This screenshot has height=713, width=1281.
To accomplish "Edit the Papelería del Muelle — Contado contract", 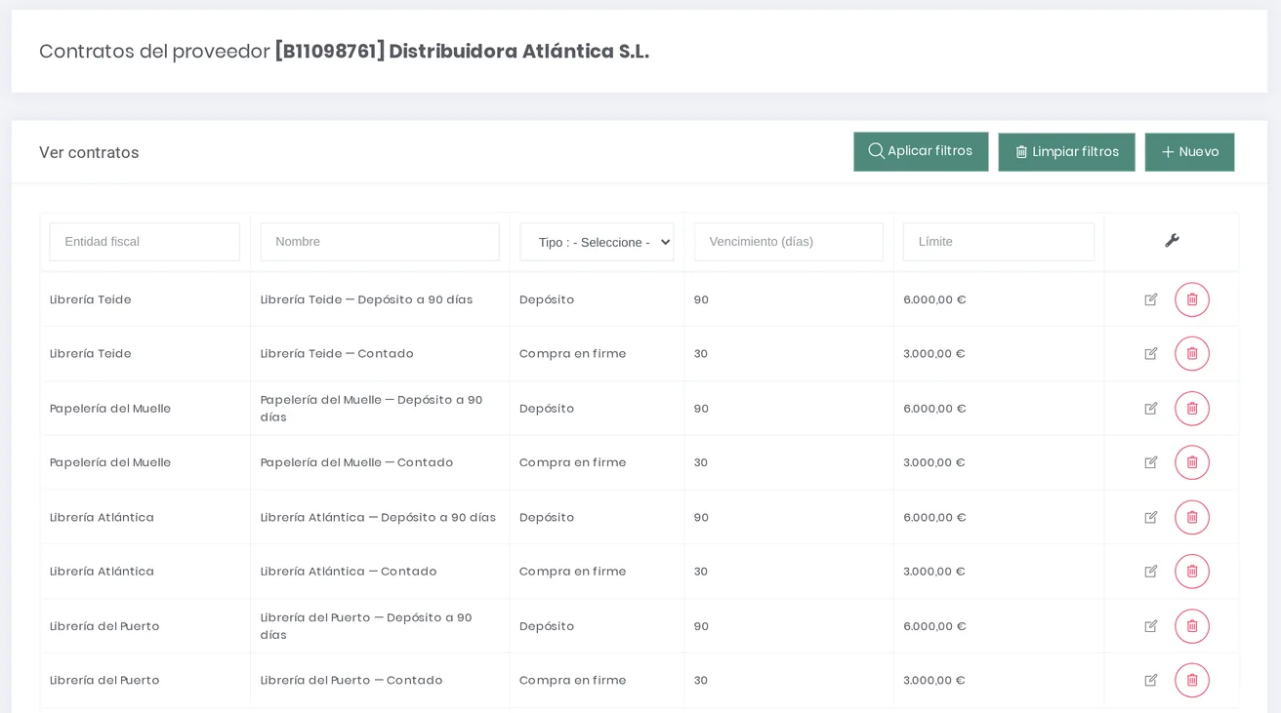I will (1151, 462).
